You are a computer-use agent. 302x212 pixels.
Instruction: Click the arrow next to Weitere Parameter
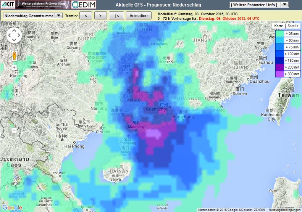(285, 5)
